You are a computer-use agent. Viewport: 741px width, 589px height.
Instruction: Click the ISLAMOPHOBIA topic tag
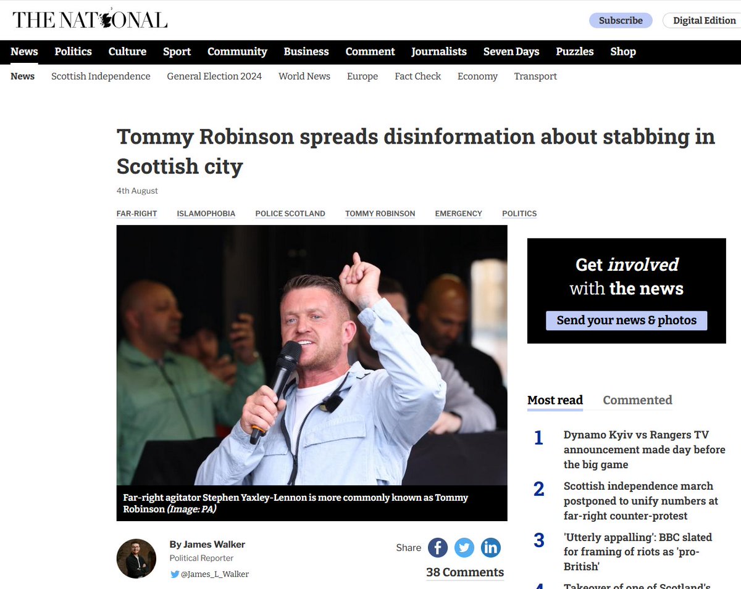tap(206, 213)
